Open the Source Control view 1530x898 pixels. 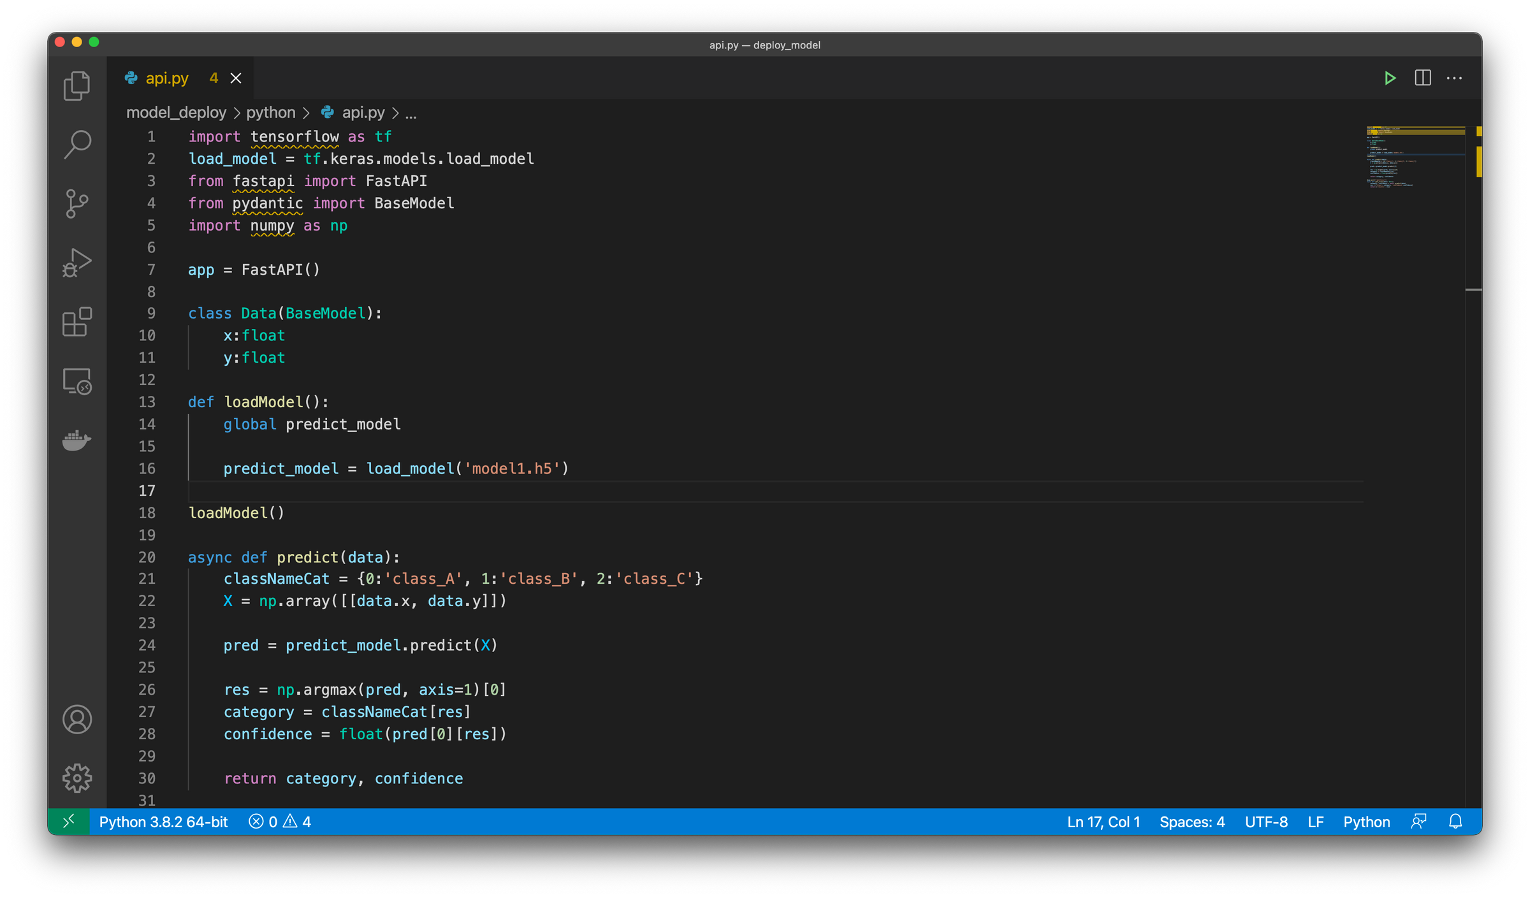[77, 203]
